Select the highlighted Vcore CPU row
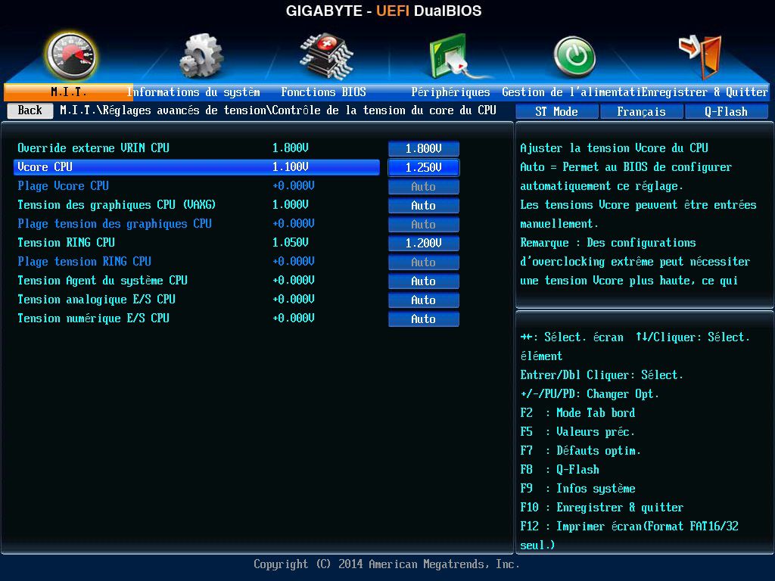Screen dimensions: 775x581 point(197,167)
